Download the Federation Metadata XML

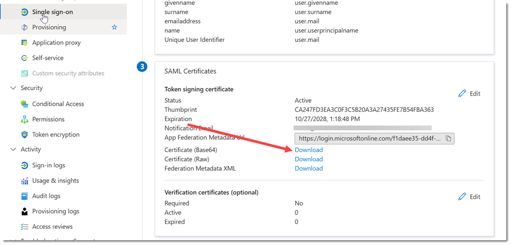point(309,168)
